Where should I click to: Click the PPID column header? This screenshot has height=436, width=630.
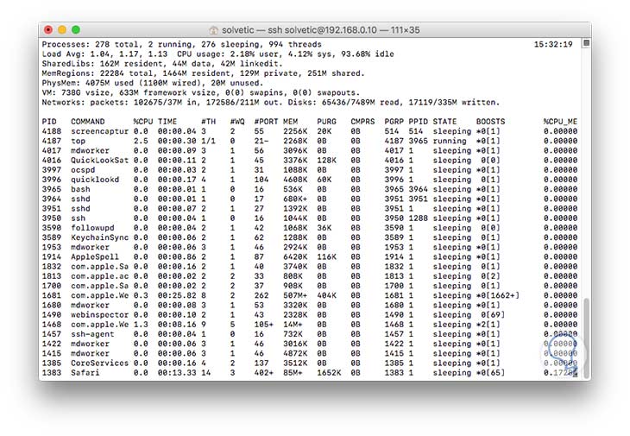point(418,122)
